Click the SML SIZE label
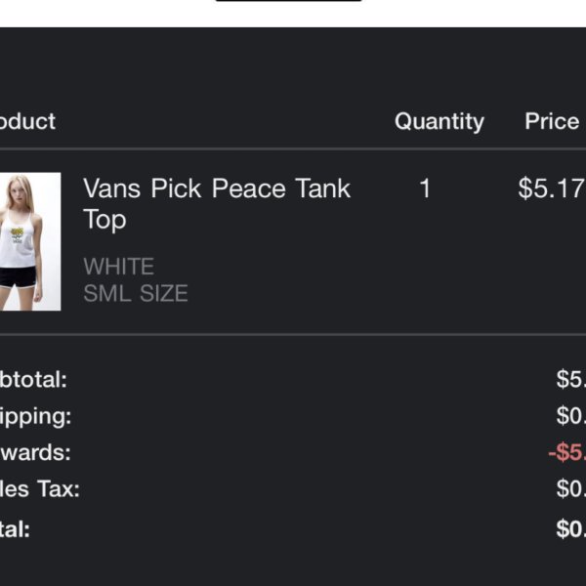Viewport: 586px width, 586px height. [x=136, y=293]
